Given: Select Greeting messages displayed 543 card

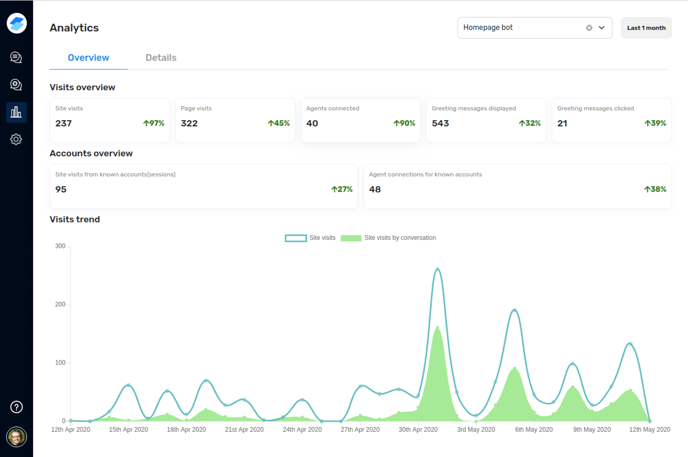Looking at the screenshot, I should (x=486, y=120).
